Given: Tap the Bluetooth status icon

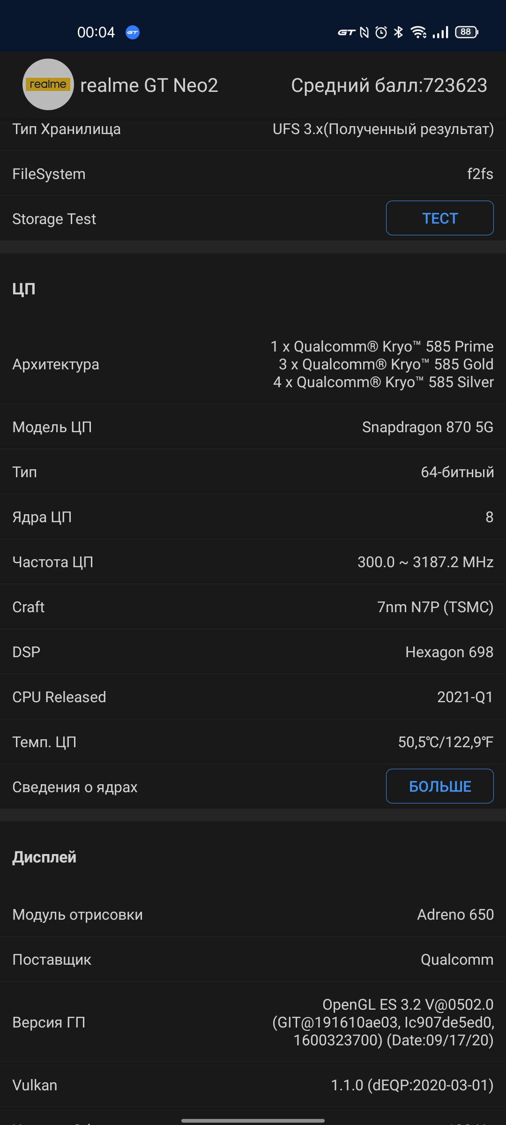Looking at the screenshot, I should [398, 32].
